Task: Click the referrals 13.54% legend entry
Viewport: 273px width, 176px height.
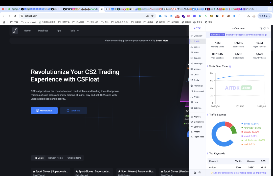Action: 251,128
